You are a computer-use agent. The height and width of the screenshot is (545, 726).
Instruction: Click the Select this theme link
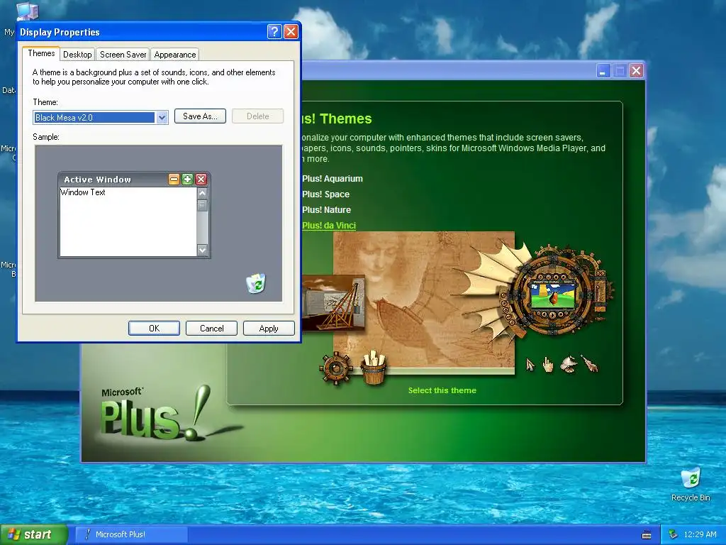point(442,390)
